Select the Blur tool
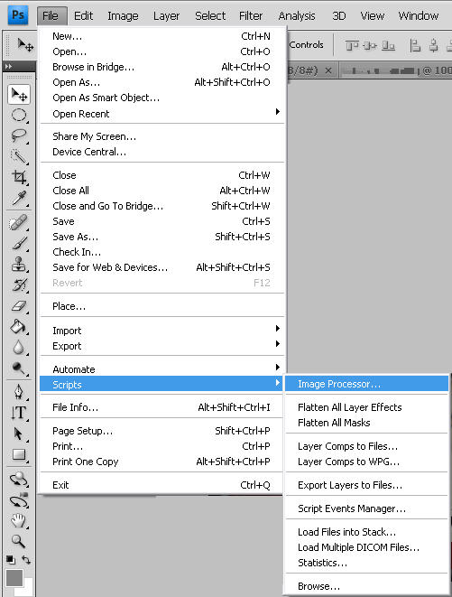452x597 pixels. point(19,347)
